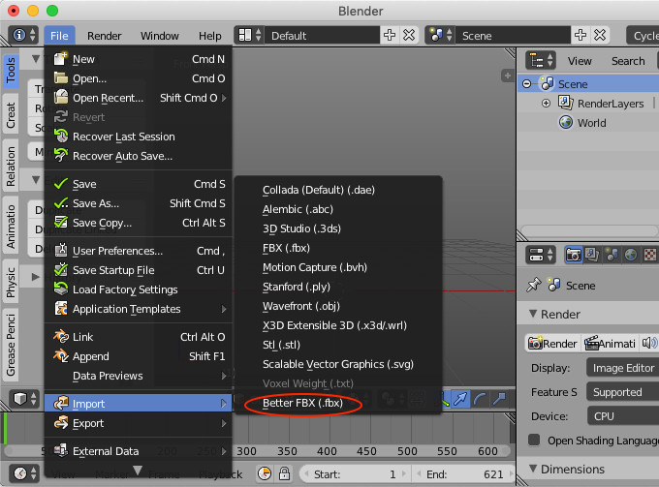Viewport: 659px width, 487px height.
Task: Open the Render menu in the header
Action: click(x=105, y=36)
